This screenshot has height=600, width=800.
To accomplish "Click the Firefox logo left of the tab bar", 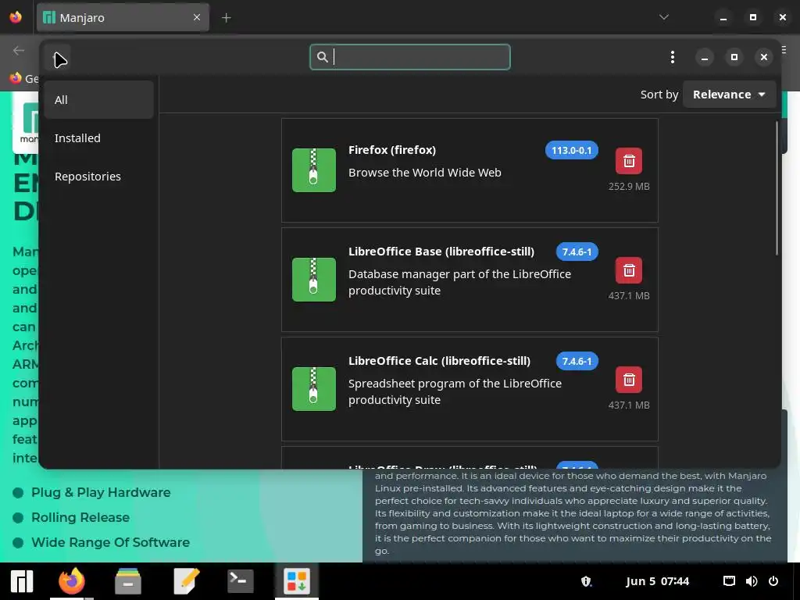I will coord(16,17).
